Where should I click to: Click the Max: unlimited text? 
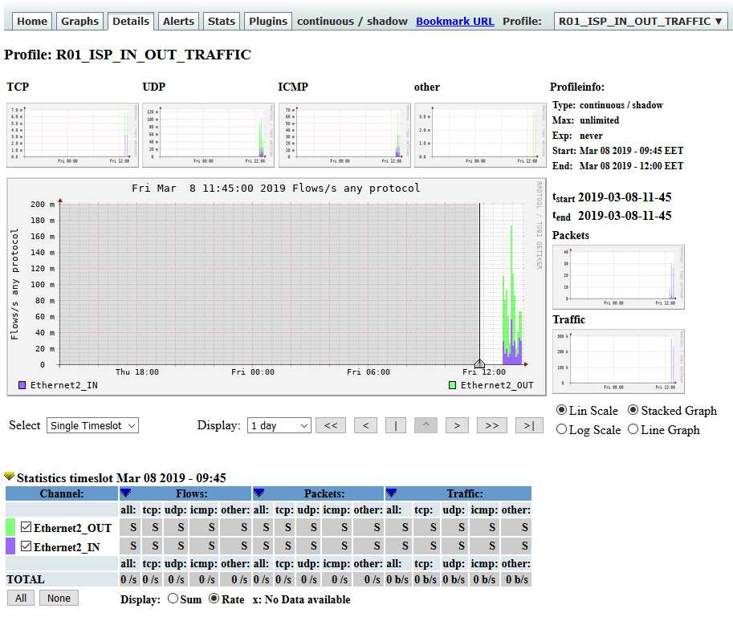(x=585, y=120)
